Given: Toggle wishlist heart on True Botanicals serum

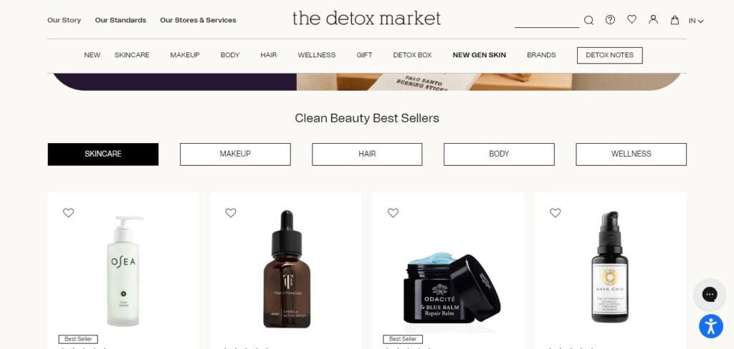Looking at the screenshot, I should pyautogui.click(x=231, y=213).
